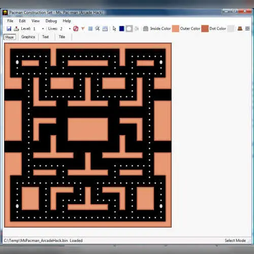
Task: Click the Select Mode status text
Action: point(235,240)
